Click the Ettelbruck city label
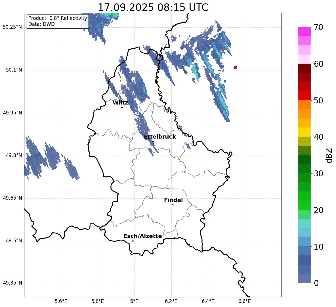This screenshot has height=307, width=336. click(x=160, y=137)
